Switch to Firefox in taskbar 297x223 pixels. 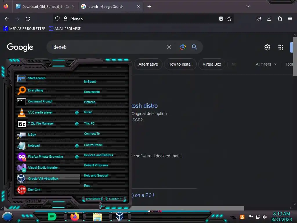click(75, 217)
